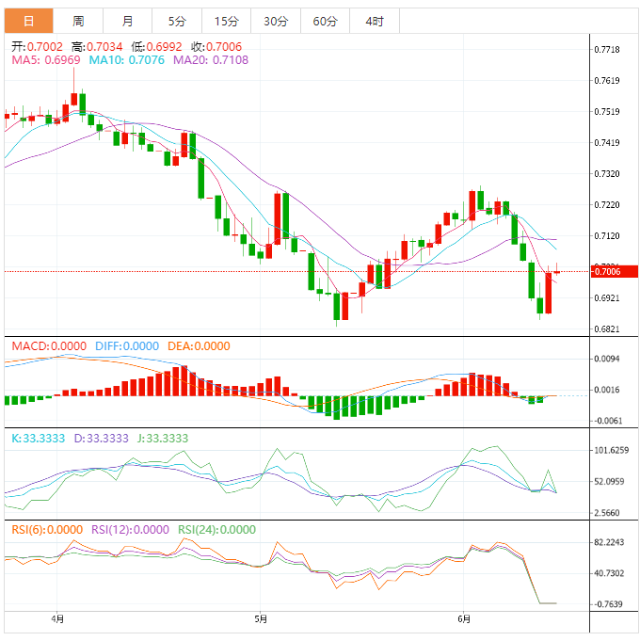Select the 日 daily chart tab
The height and width of the screenshot is (641, 640).
click(28, 21)
